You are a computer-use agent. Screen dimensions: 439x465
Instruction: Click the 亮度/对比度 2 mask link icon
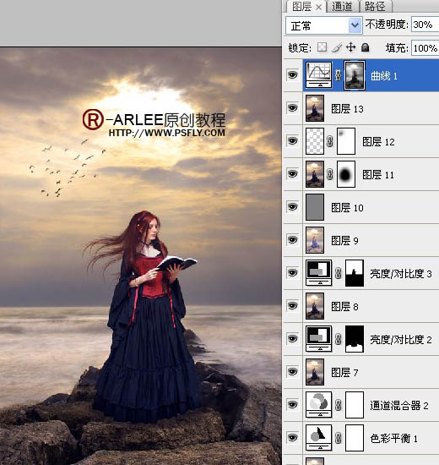[x=338, y=339]
